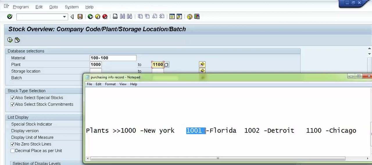Open Notepad Format menu

click(x=110, y=84)
